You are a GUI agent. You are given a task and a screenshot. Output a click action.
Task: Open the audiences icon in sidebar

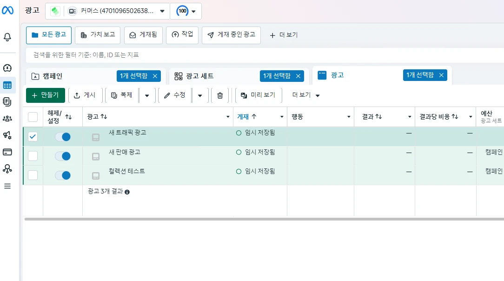point(7,118)
